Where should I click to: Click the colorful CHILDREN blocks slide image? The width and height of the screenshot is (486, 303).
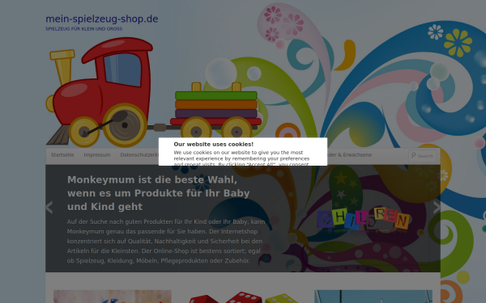click(x=363, y=219)
